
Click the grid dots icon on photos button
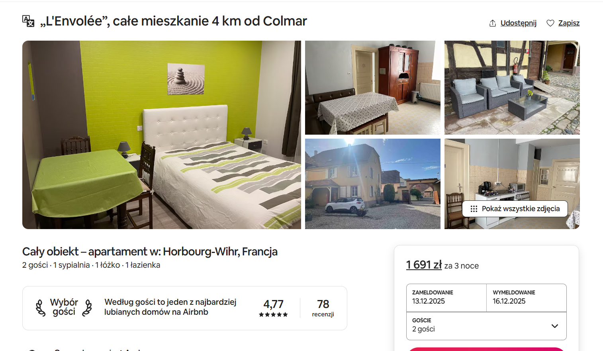coord(474,209)
